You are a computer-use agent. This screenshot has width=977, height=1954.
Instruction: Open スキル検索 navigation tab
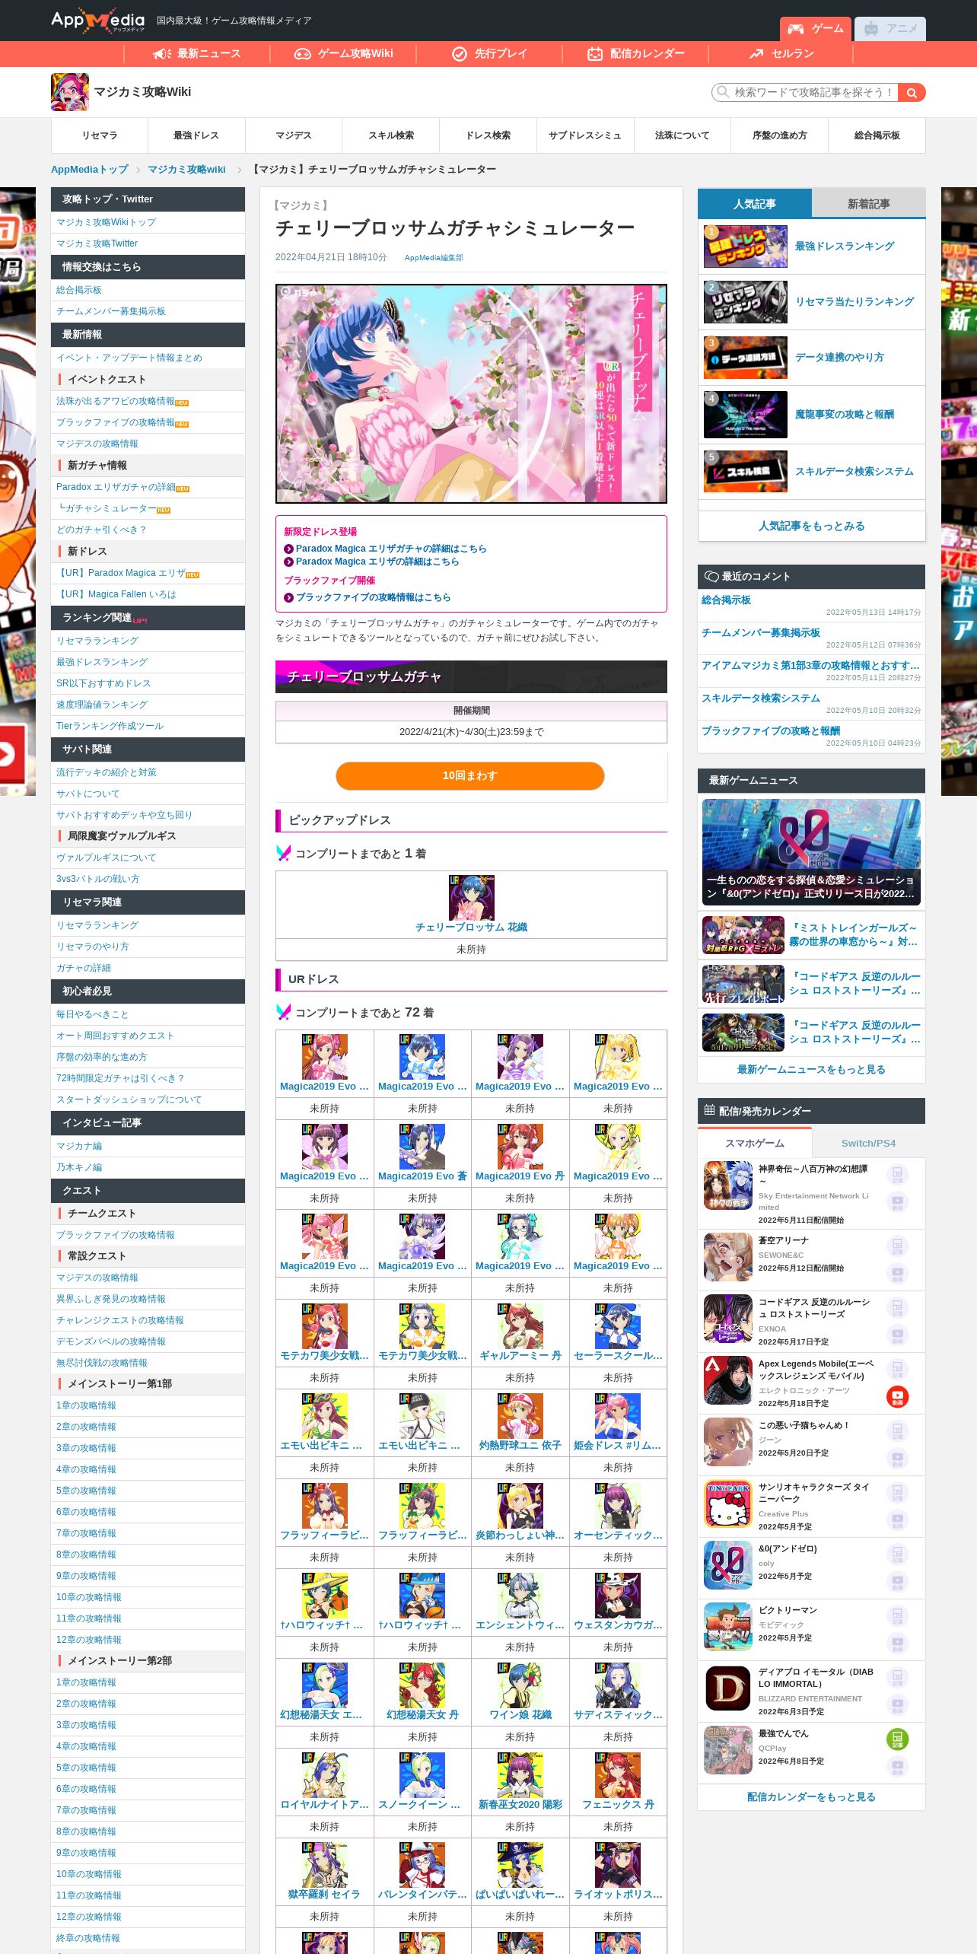click(391, 135)
